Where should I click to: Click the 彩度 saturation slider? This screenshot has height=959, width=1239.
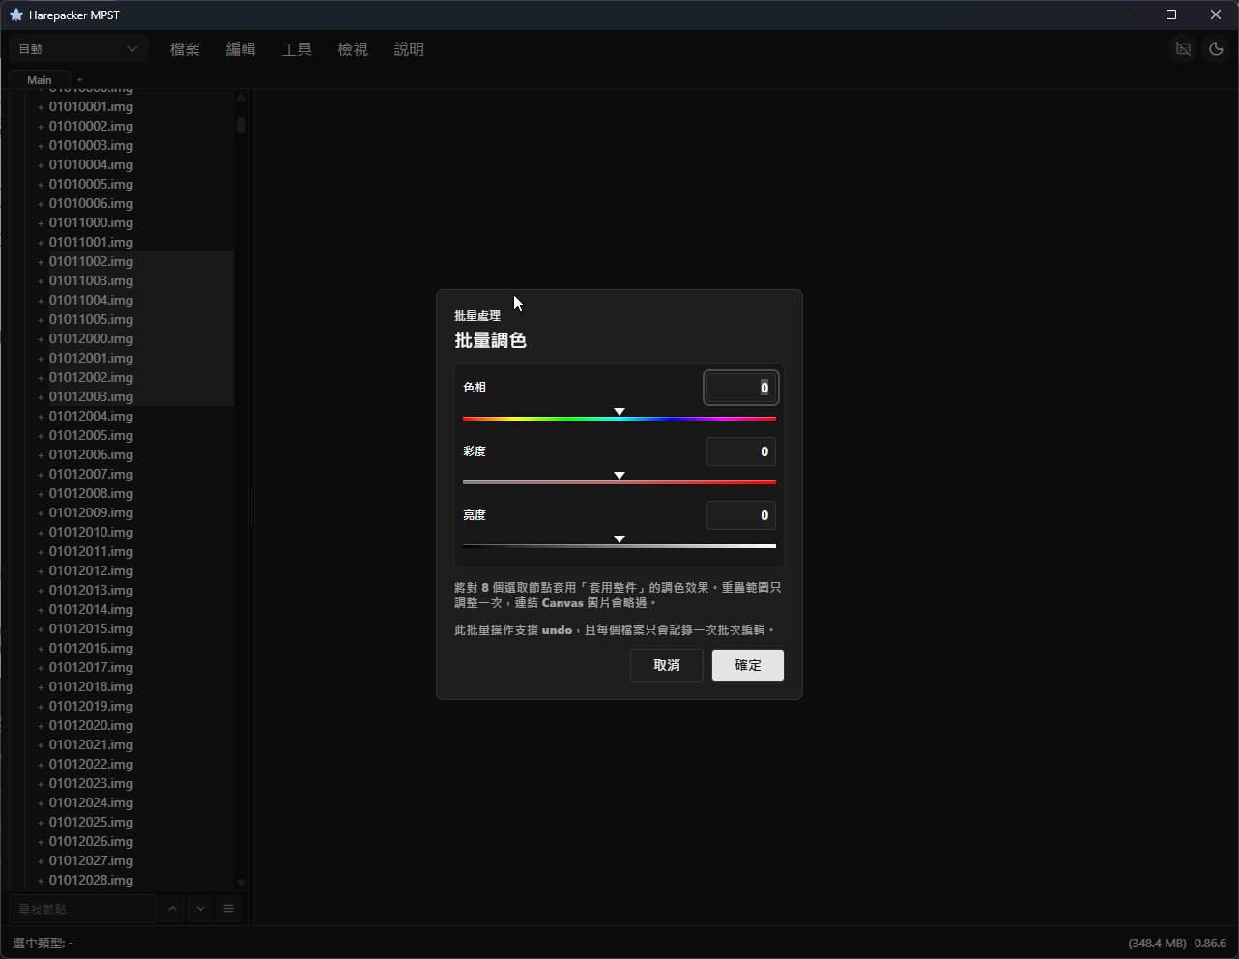point(619,481)
